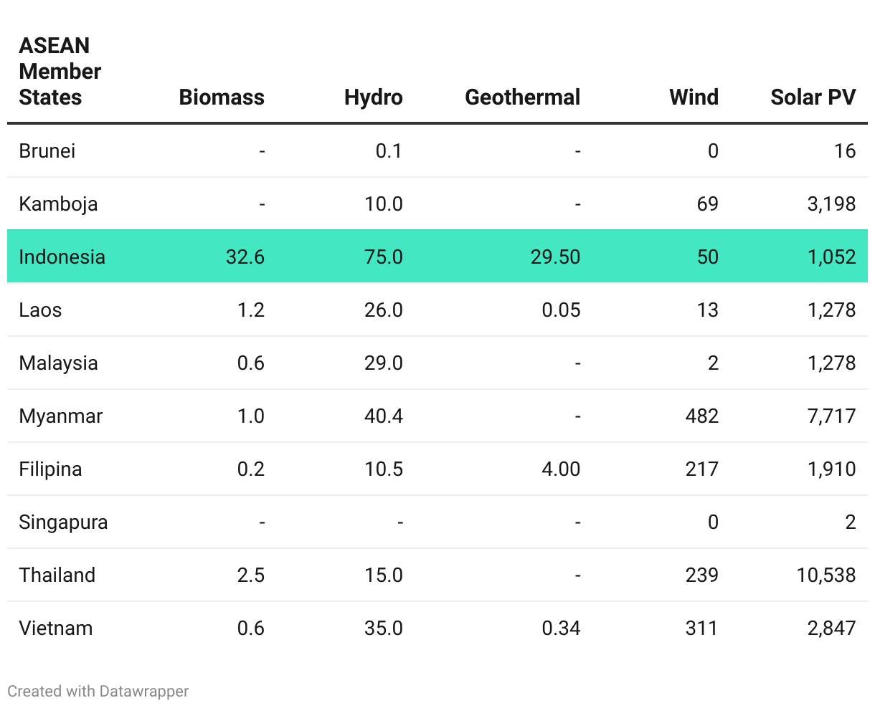
Task: Click Laos's Biomass value 1.2
Action: (x=250, y=310)
